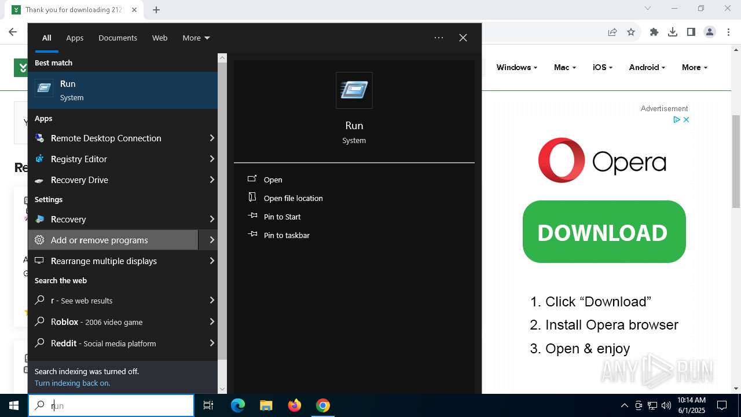
Task: Open Chrome profile avatar icon
Action: [x=710, y=32]
